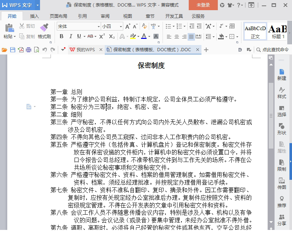Add a new document tab with plus
292x239 pixels.
pos(206,50)
